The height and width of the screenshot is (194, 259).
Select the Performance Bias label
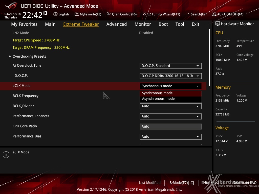[27, 136]
